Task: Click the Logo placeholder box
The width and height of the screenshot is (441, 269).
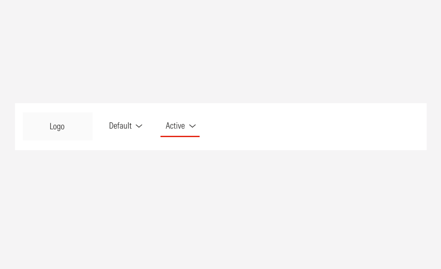Action: (x=57, y=126)
